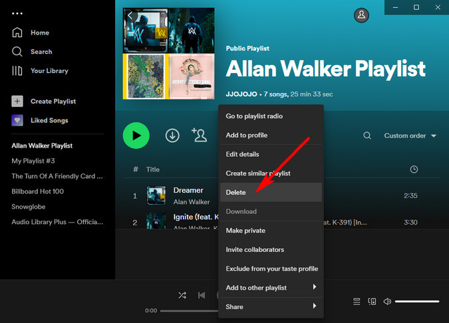Viewport: 449px width, 323px height.
Task: Minimize the Spotify window
Action: click(395, 7)
